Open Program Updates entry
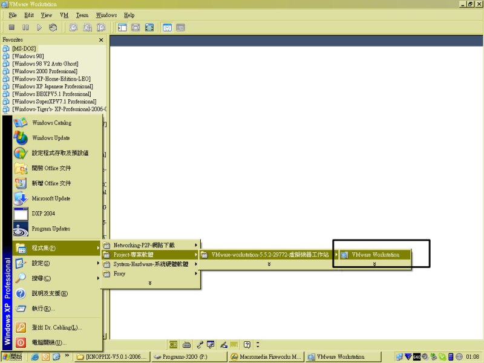Image resolution: width=484 pixels, height=363 pixels. pyautogui.click(x=57, y=229)
